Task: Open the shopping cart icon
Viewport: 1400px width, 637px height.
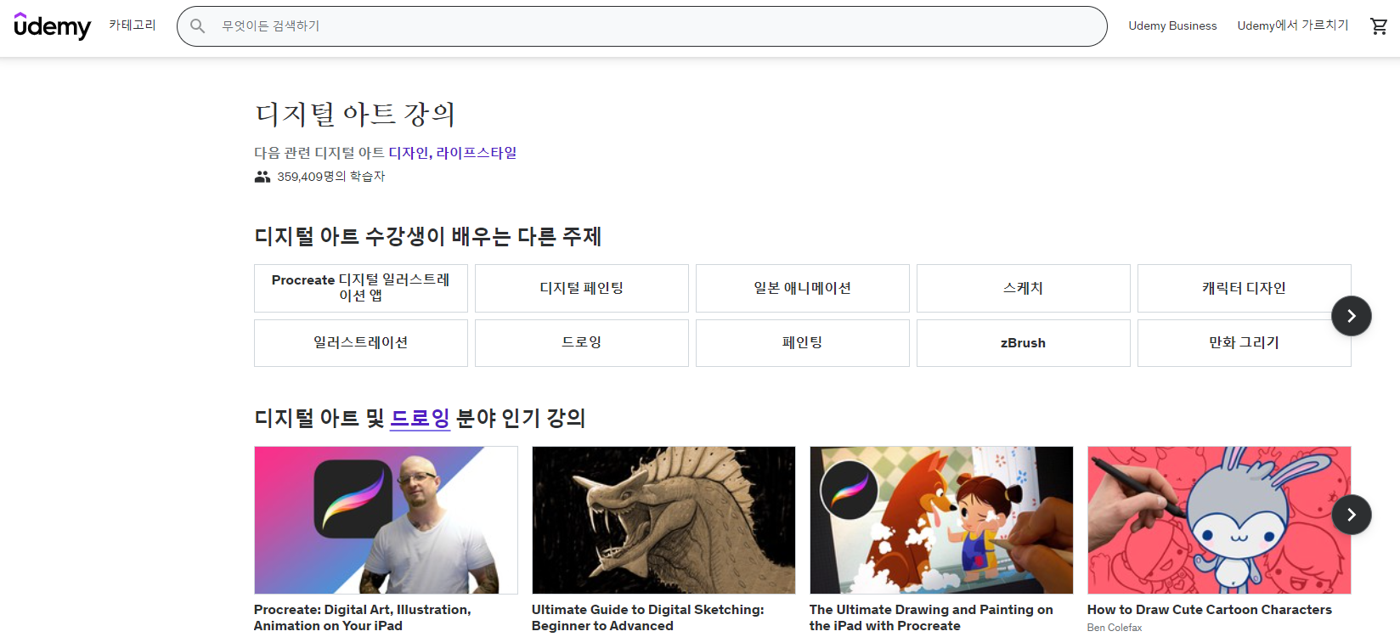Action: (x=1379, y=26)
